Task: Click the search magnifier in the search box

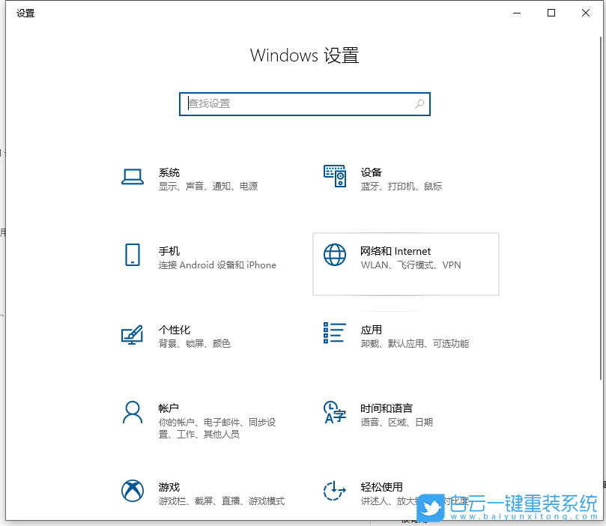Action: [419, 104]
